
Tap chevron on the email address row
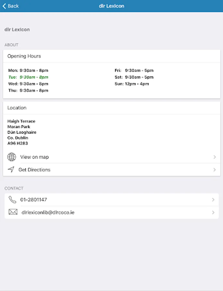tap(213, 212)
